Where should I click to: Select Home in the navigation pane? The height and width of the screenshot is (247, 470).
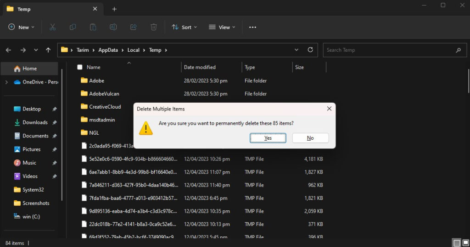coord(29,69)
